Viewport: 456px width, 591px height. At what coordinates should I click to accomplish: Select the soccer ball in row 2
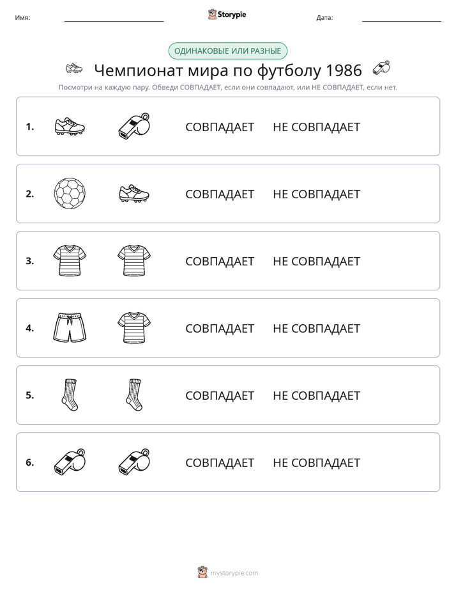(70, 193)
